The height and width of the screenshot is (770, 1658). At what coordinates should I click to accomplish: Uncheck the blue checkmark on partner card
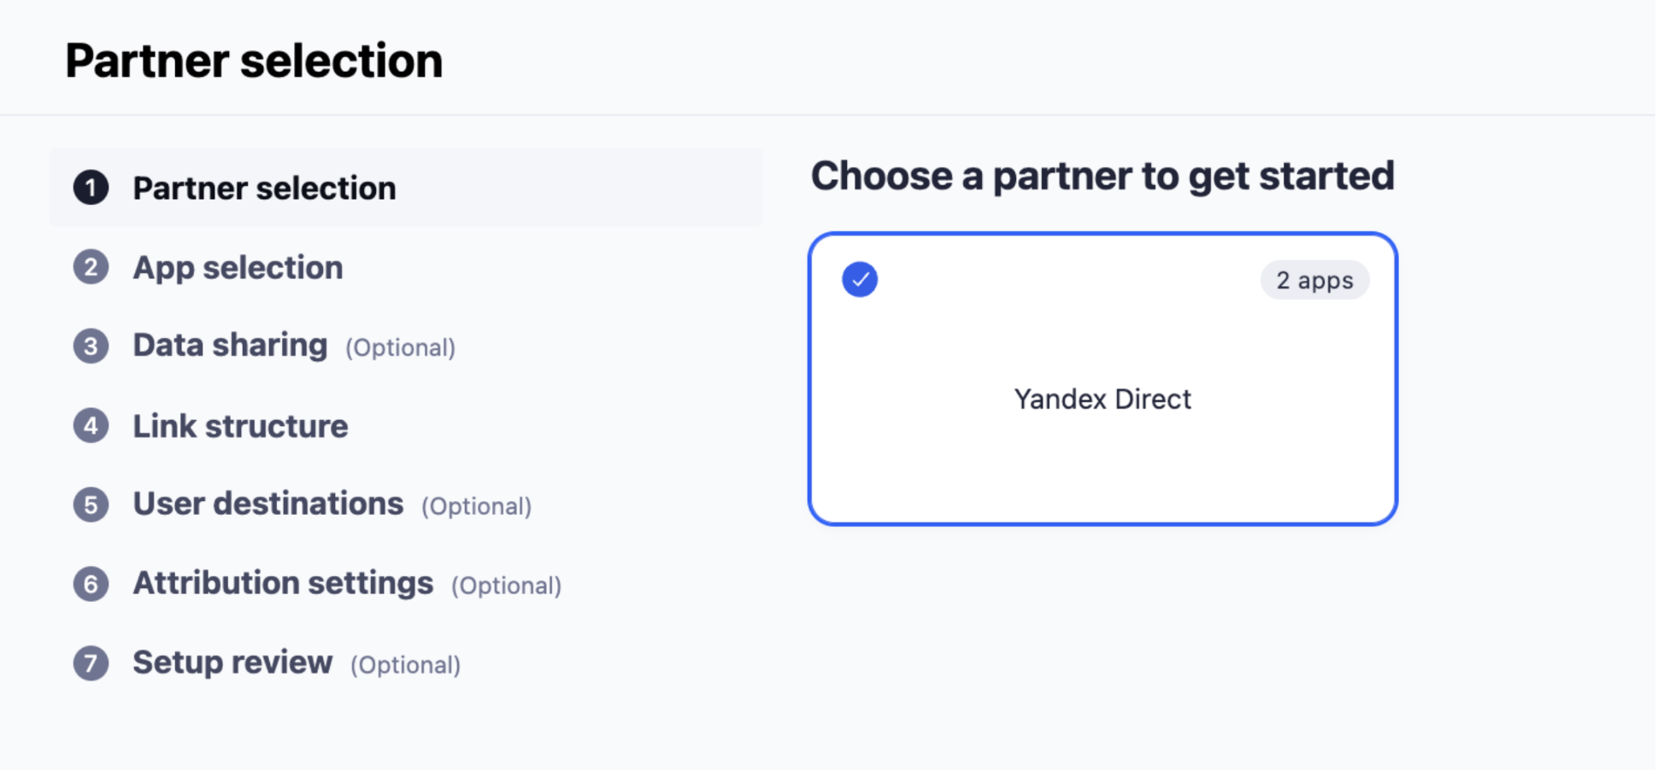[x=859, y=279]
